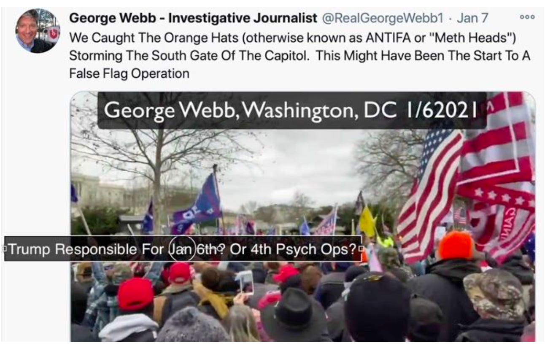Click the Trump Responsible caption text box

183,249
